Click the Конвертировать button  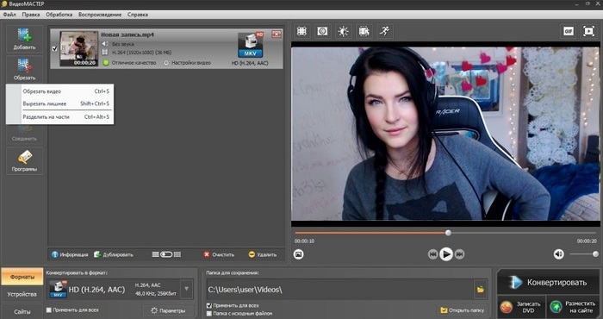(548, 283)
